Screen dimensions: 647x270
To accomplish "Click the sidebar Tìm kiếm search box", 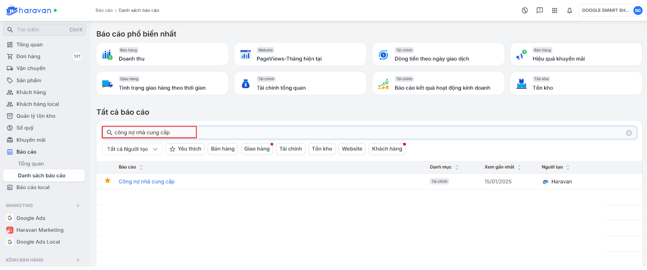I will click(44, 30).
